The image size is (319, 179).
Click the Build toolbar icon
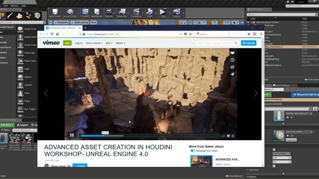(150, 13)
